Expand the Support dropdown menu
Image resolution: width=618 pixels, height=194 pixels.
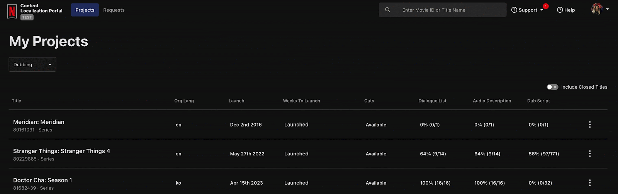[527, 10]
